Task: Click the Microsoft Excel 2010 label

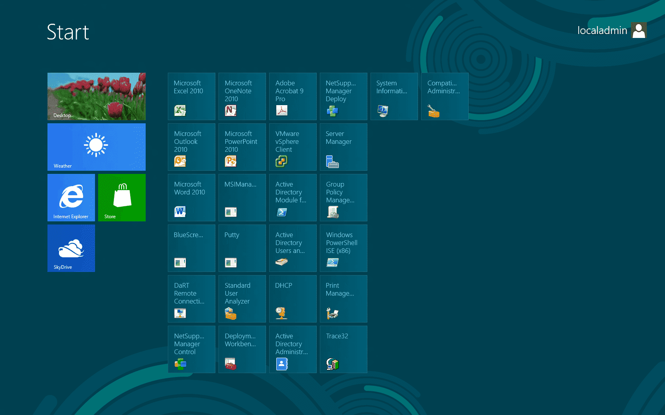Action: 188,87
